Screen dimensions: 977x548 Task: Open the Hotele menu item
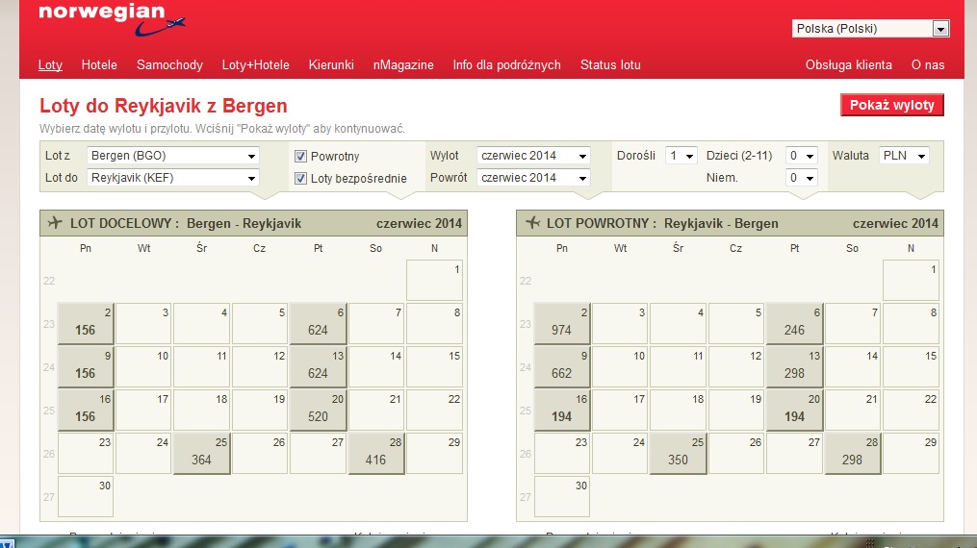(99, 64)
